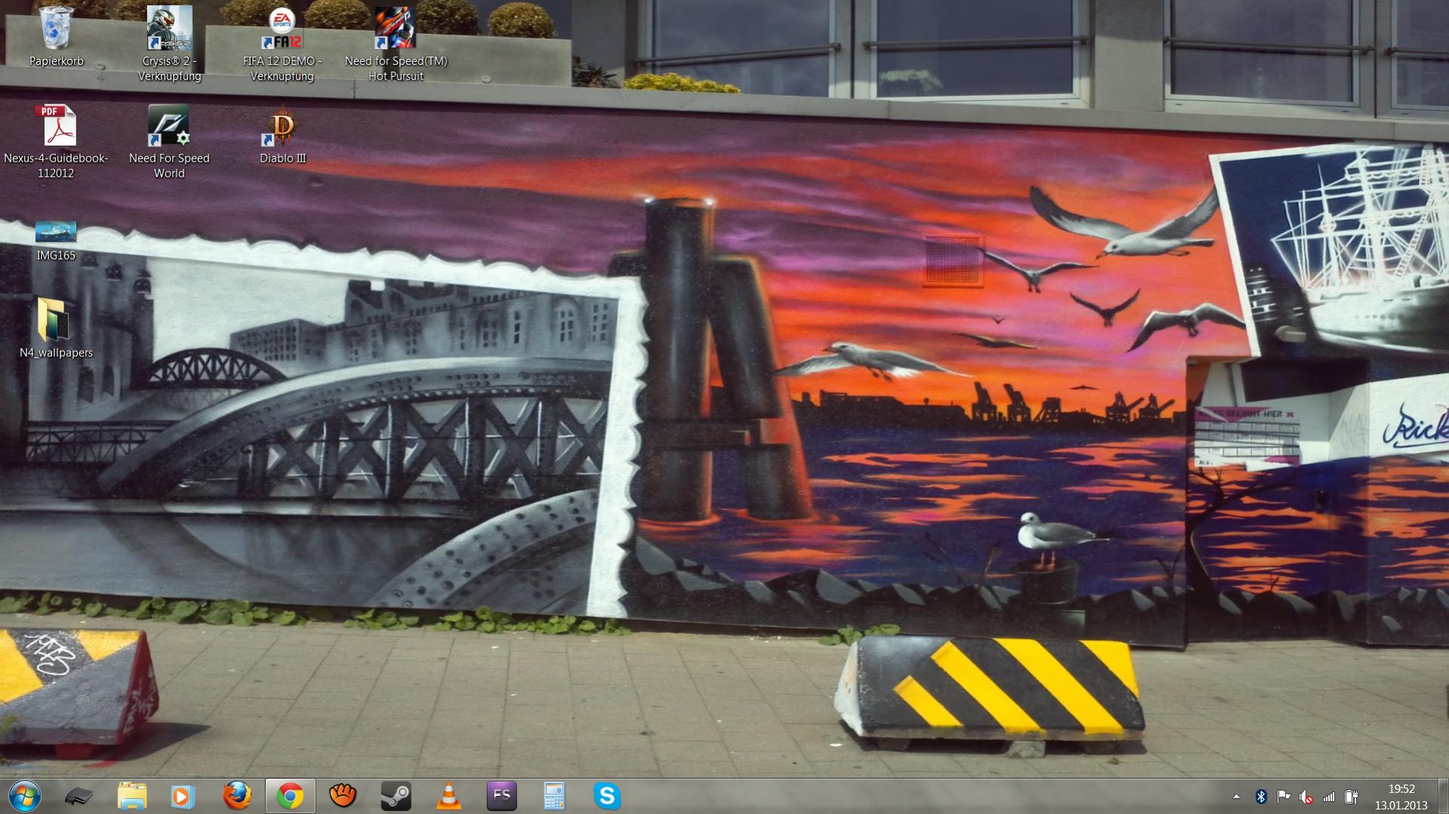The height and width of the screenshot is (814, 1449).
Task: Open the clock showing 19:52
Action: click(1401, 797)
